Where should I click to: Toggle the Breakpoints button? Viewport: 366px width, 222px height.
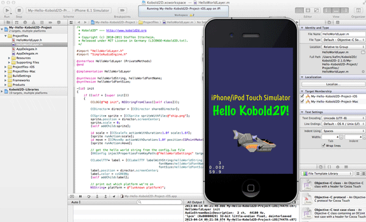(122, 10)
